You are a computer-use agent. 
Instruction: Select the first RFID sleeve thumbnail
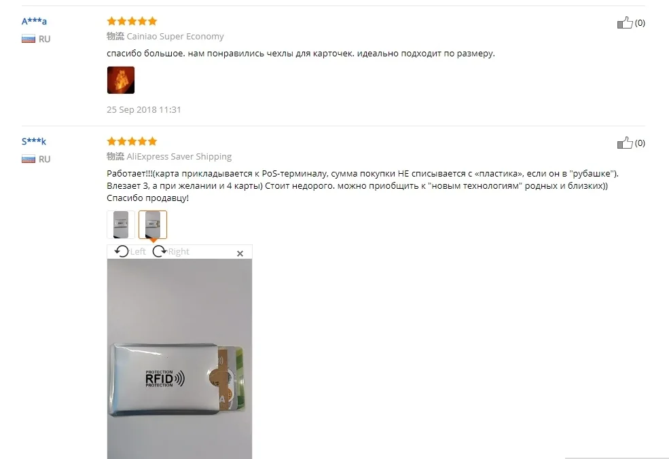(121, 224)
